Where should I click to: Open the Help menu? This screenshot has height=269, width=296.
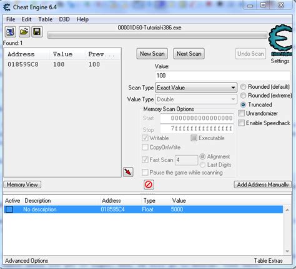82,19
